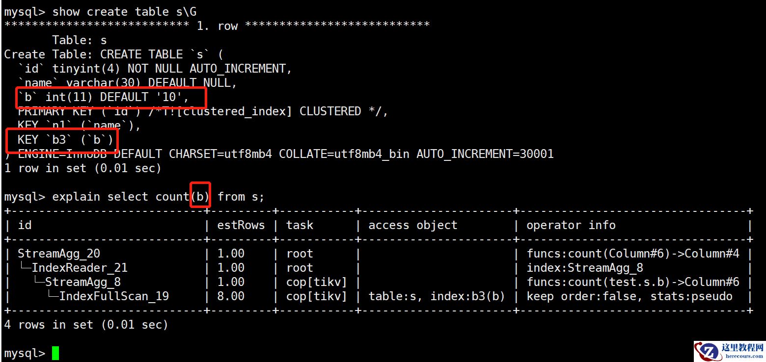The image size is (766, 362).
Task: Click the StreamAgg_20 plan row id
Action: pyautogui.click(x=58, y=254)
